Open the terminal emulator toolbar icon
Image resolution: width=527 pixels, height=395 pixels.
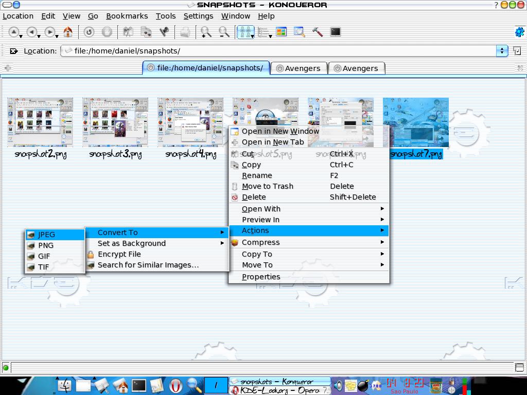(x=336, y=32)
